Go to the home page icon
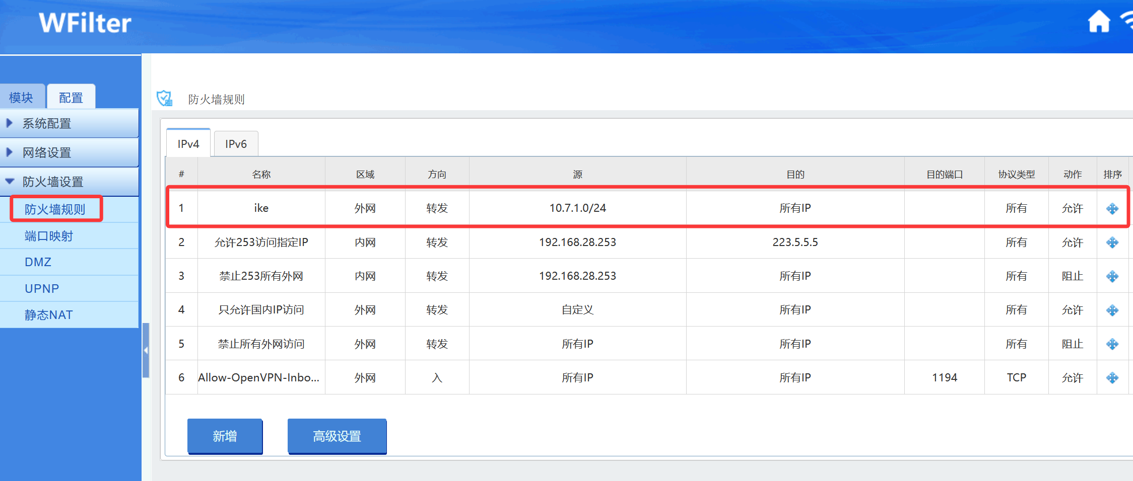 1099,22
